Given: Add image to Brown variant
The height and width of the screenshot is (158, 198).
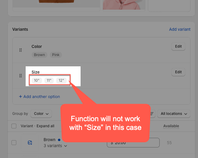Looking at the screenshot, I should coord(30,143).
